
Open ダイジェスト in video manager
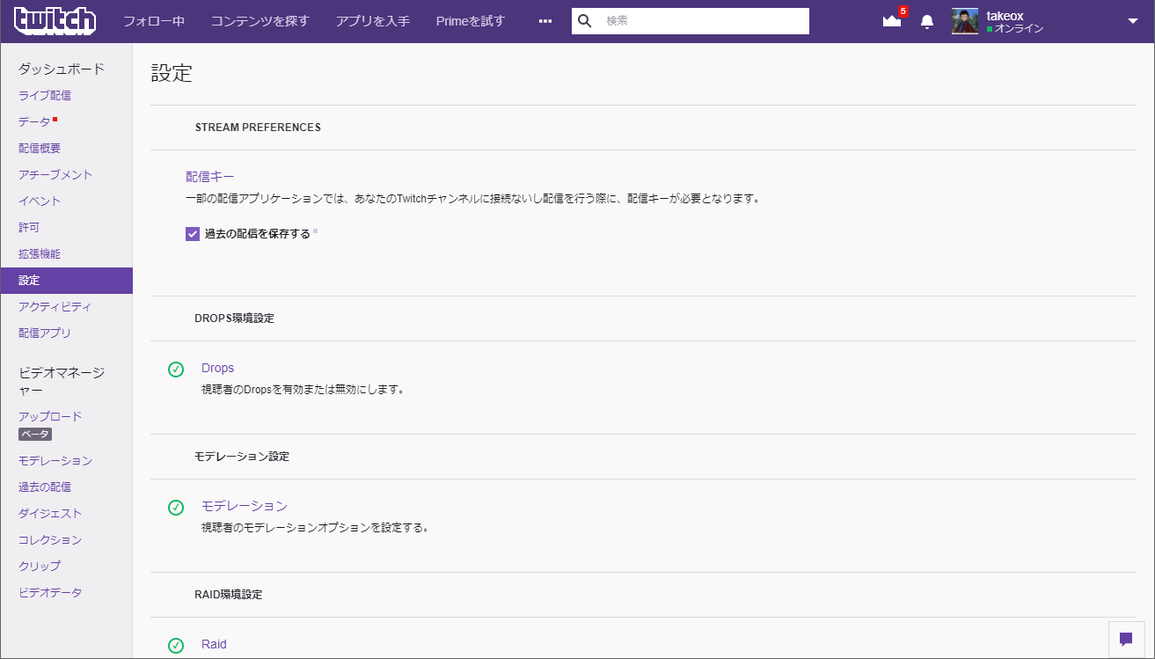[x=50, y=513]
